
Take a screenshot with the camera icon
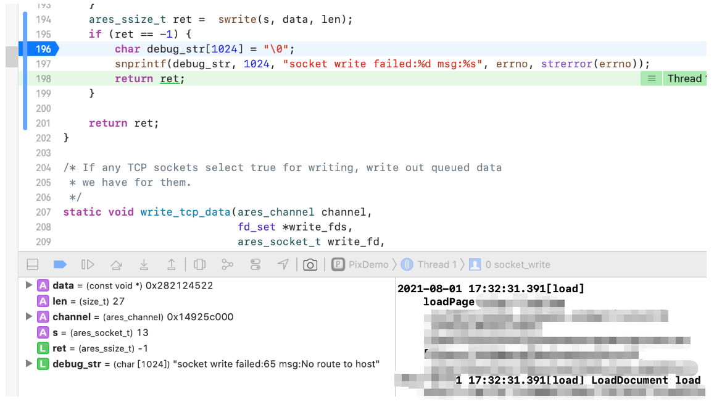pos(310,264)
